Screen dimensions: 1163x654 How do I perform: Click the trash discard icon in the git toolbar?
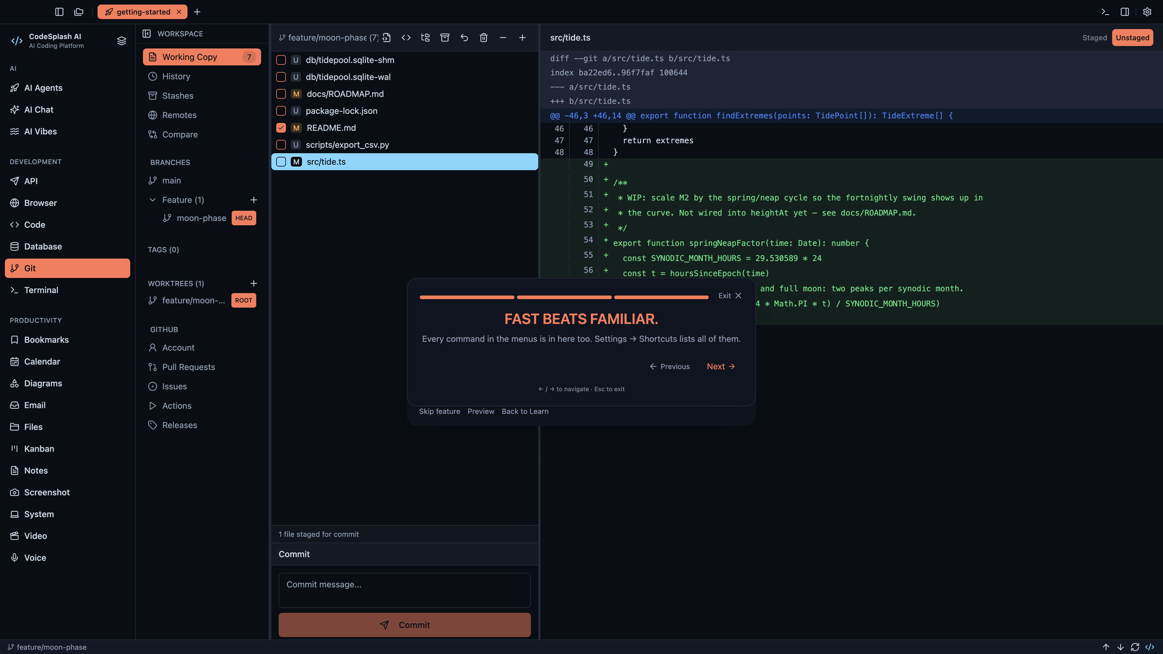tap(484, 38)
